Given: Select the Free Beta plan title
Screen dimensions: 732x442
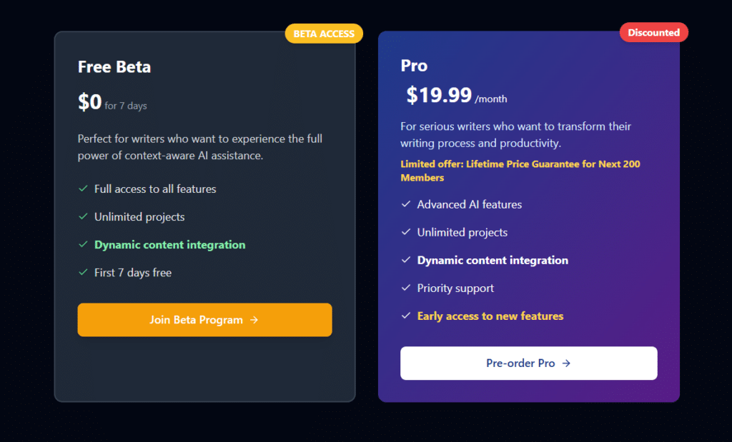Looking at the screenshot, I should pos(114,66).
